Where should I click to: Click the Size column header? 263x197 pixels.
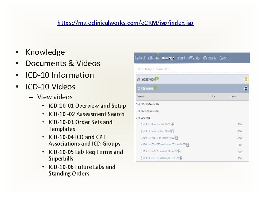(x=214, y=96)
